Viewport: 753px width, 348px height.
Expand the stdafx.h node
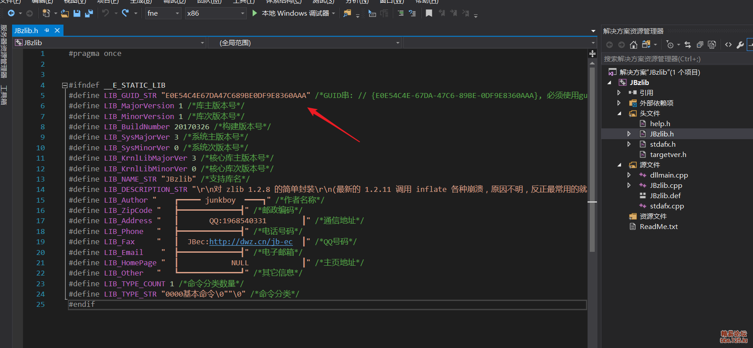[x=629, y=144]
